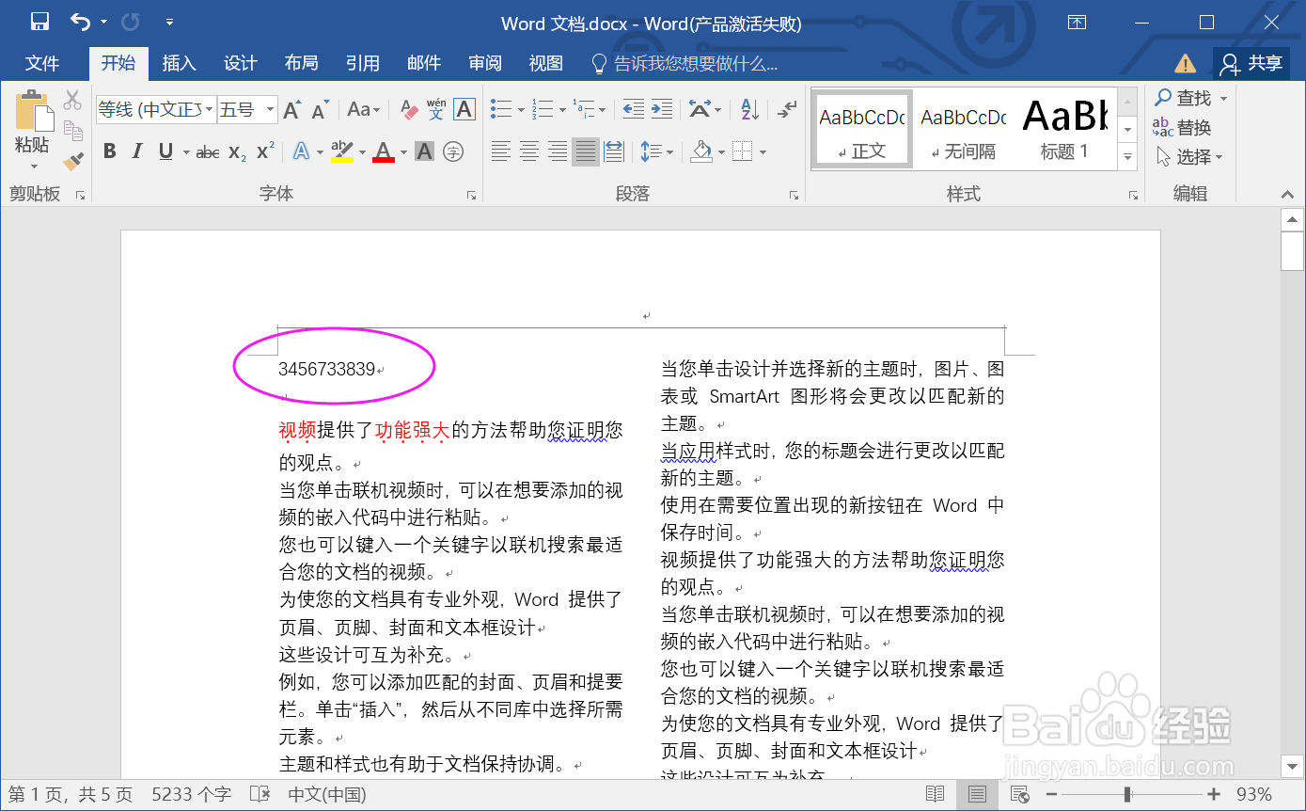Open the clear formatting tool
Image resolution: width=1306 pixels, height=811 pixels.
coord(408,109)
